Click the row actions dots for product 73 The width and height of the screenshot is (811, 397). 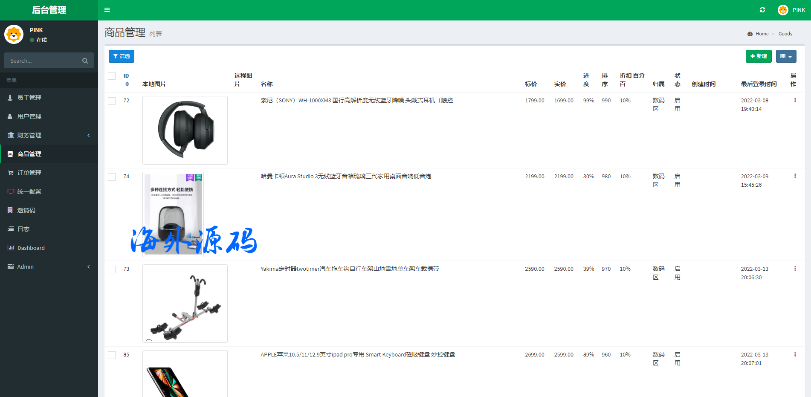click(x=795, y=269)
